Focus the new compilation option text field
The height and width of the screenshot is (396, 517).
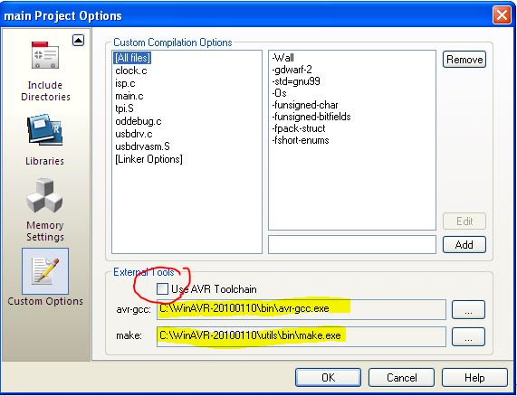(352, 245)
